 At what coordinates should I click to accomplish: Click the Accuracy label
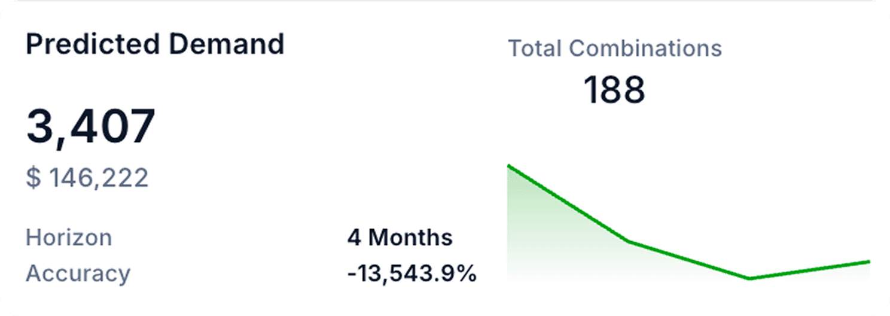(78, 274)
